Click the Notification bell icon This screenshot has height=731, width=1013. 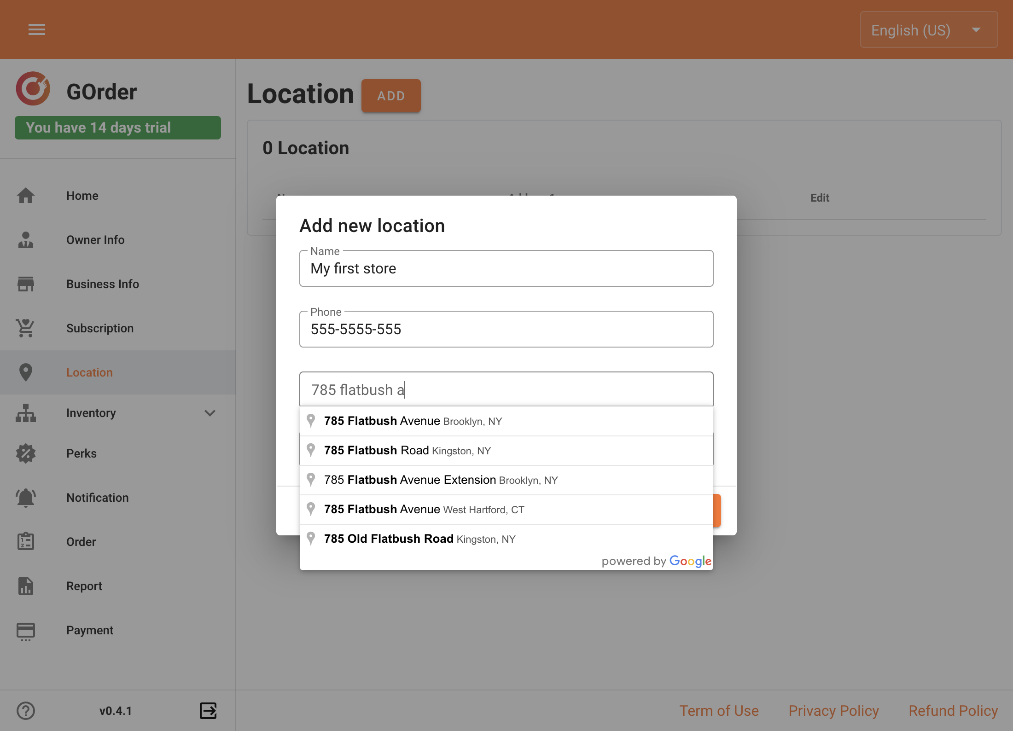point(26,498)
